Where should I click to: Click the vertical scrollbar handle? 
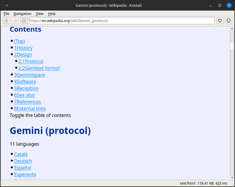[x=232, y=46]
